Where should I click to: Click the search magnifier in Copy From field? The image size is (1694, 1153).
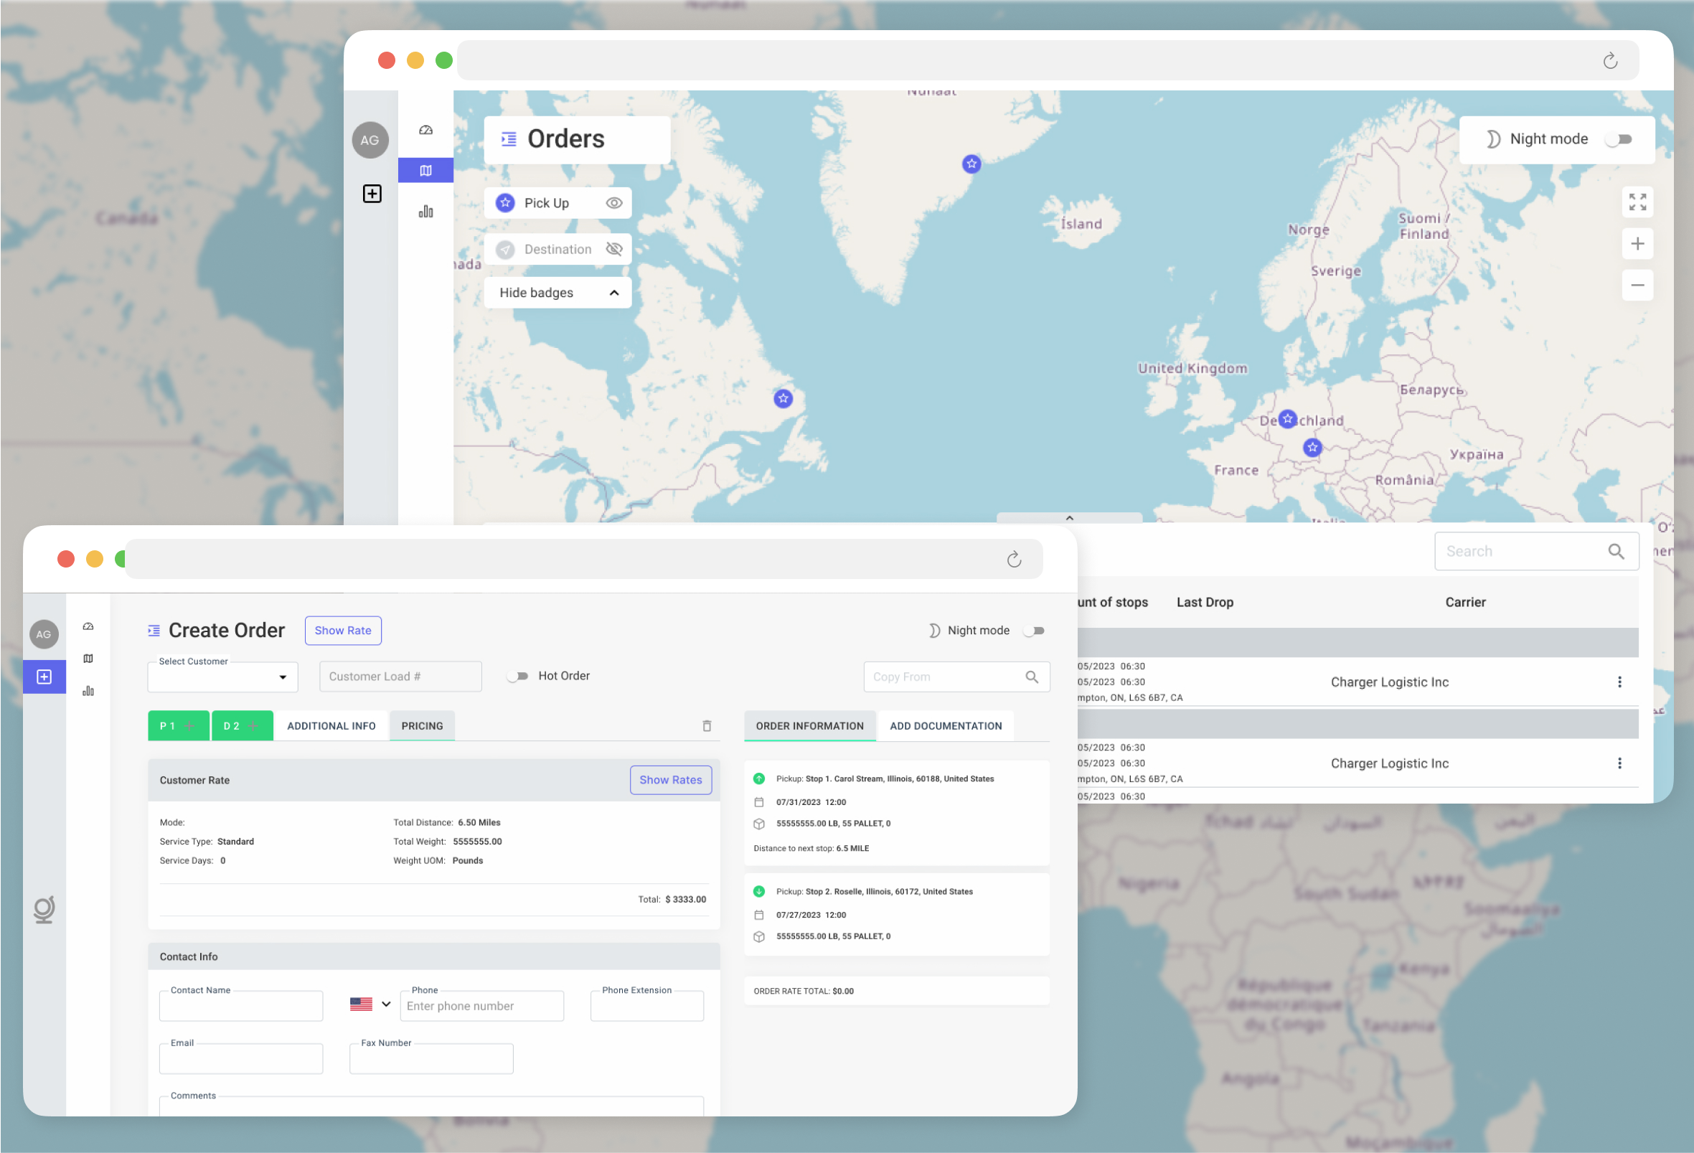pyautogui.click(x=1032, y=677)
